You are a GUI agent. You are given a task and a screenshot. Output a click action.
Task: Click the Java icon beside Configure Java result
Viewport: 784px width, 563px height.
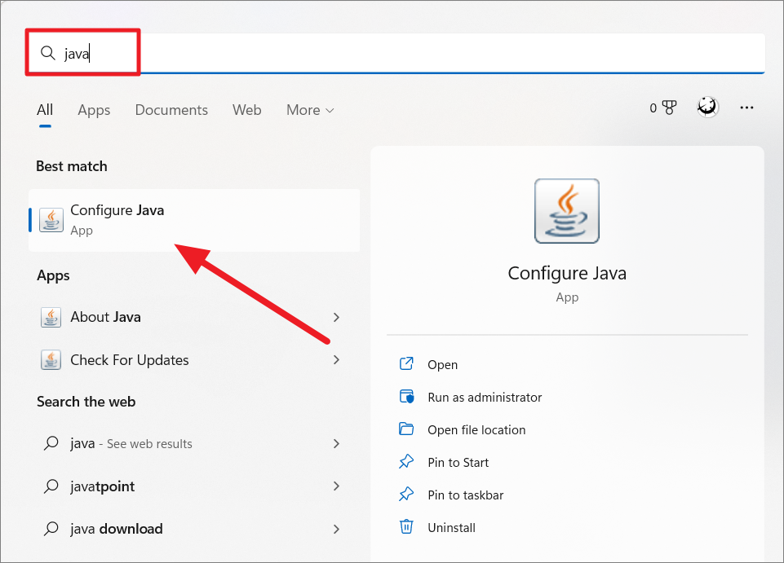51,220
